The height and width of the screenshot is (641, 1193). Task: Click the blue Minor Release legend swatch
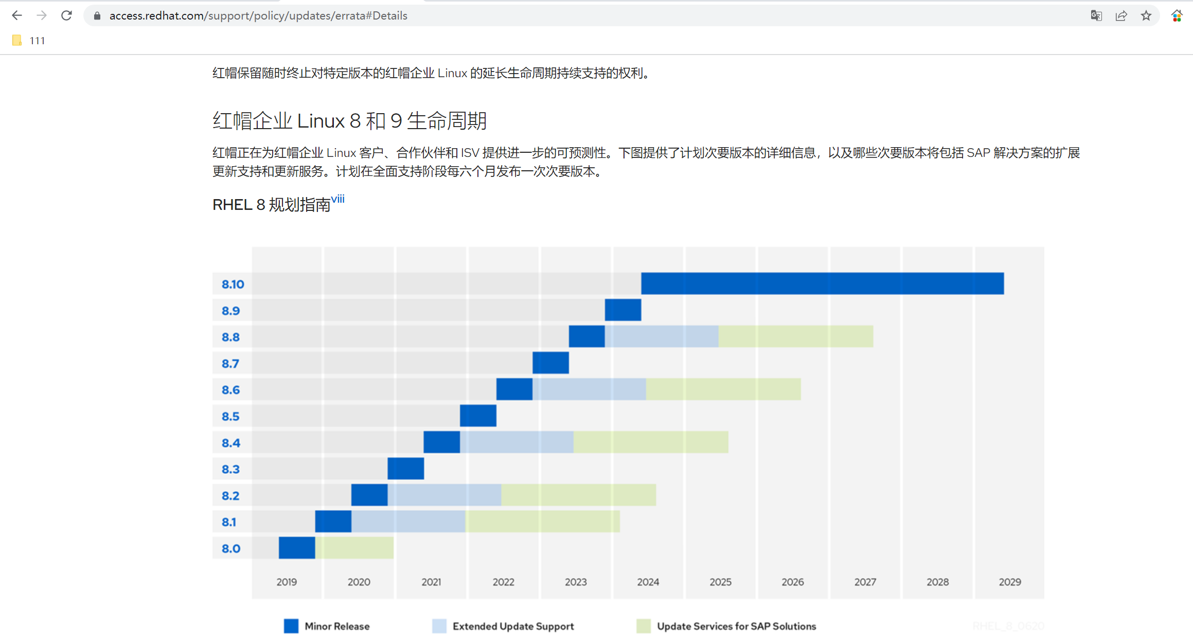click(x=291, y=626)
